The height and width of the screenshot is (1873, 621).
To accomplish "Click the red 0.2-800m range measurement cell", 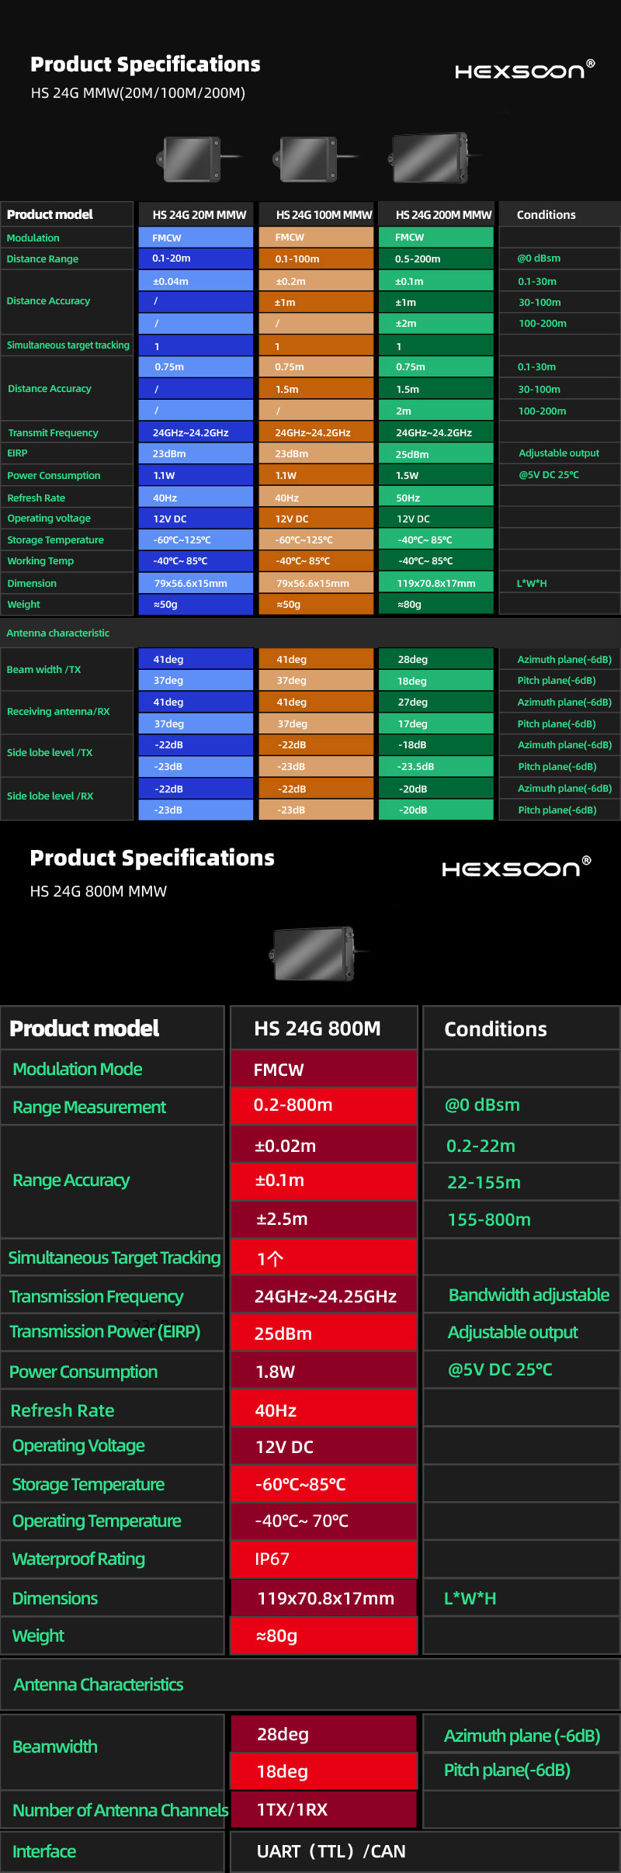I will [323, 1105].
